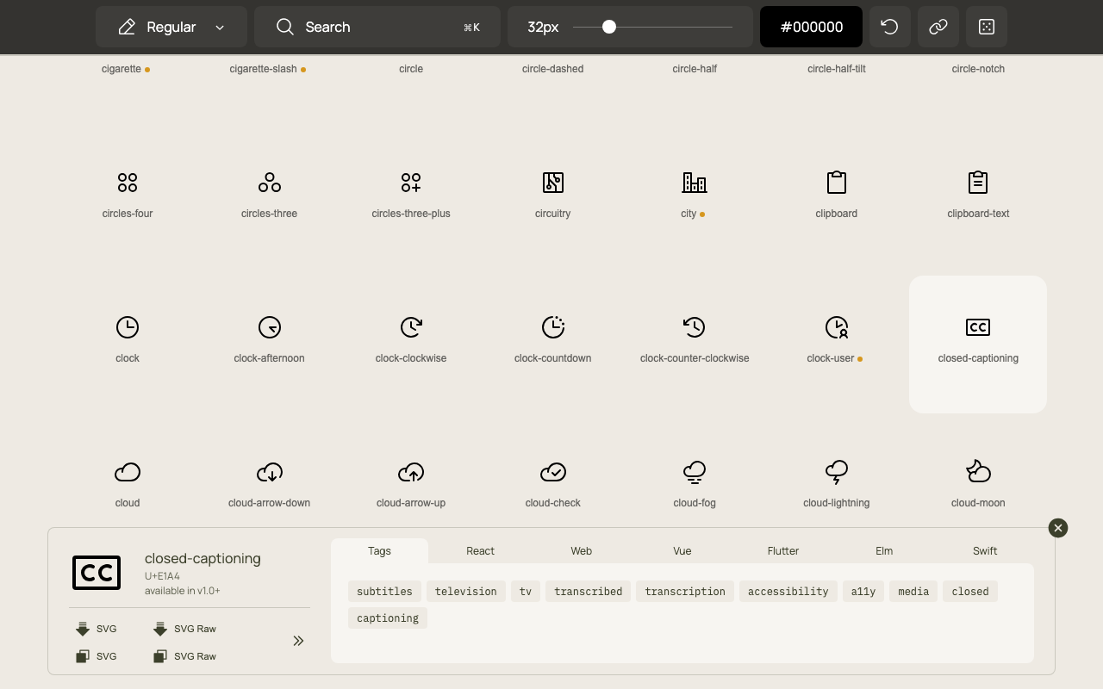Select the closed-captioning grid icon
The width and height of the screenshot is (1103, 689).
coord(978,327)
